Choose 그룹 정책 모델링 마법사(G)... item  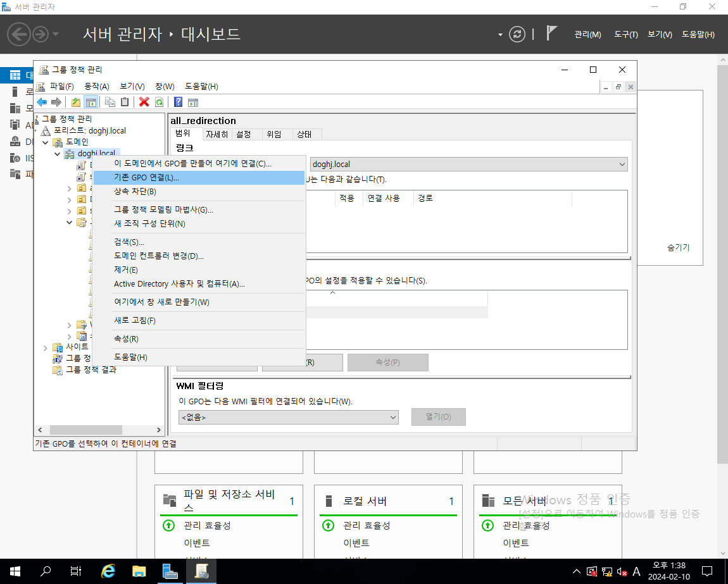click(x=199, y=210)
